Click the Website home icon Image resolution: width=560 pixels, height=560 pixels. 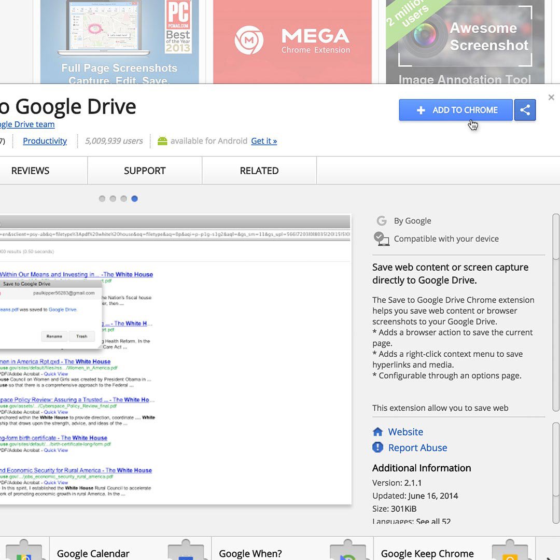377,432
